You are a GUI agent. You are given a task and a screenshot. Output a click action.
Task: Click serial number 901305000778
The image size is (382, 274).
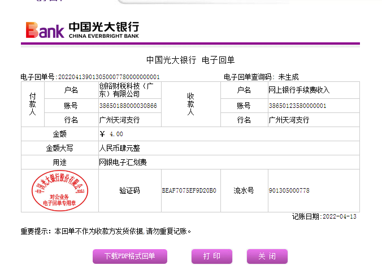289,190
